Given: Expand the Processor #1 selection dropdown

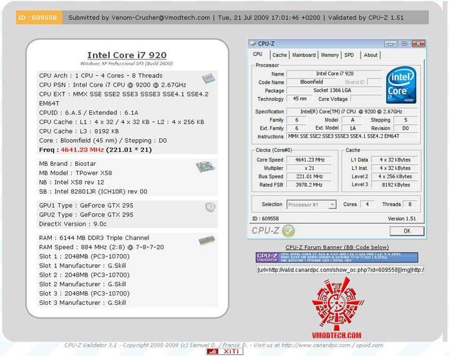Looking at the screenshot, I should pyautogui.click(x=332, y=204).
